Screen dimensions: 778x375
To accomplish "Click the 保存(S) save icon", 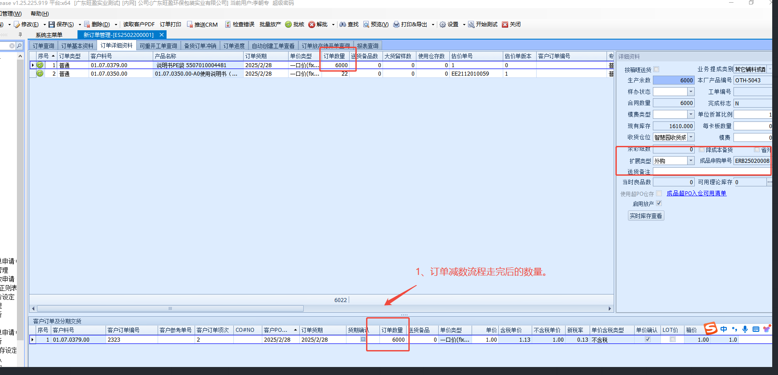I will [x=52, y=24].
